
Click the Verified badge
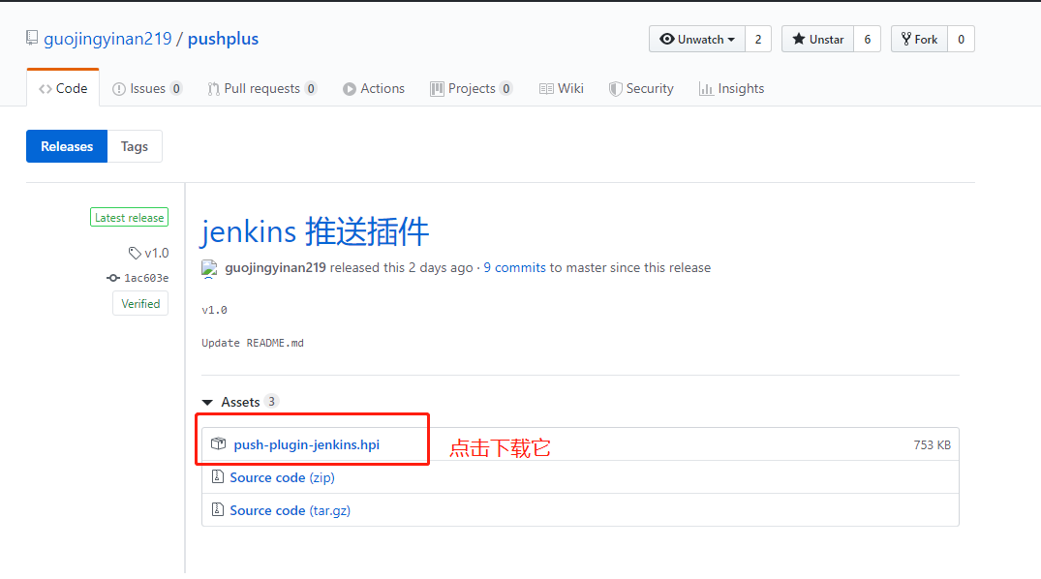point(139,303)
